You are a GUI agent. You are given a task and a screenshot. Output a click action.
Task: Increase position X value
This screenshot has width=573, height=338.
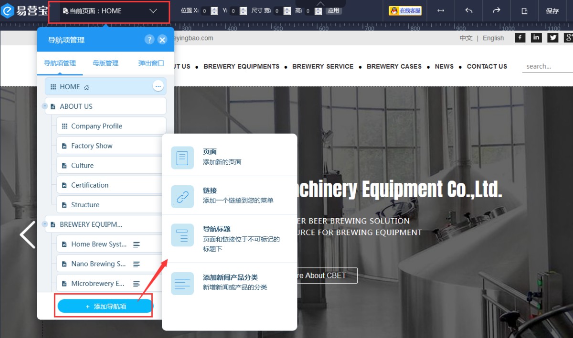214,9
